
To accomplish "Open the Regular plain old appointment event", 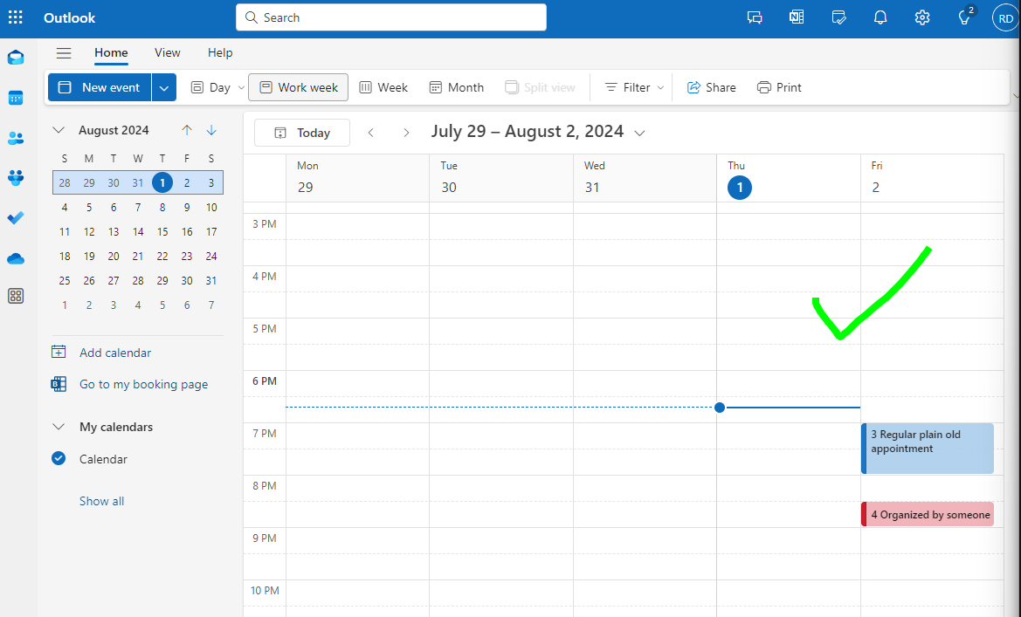I will (x=928, y=449).
